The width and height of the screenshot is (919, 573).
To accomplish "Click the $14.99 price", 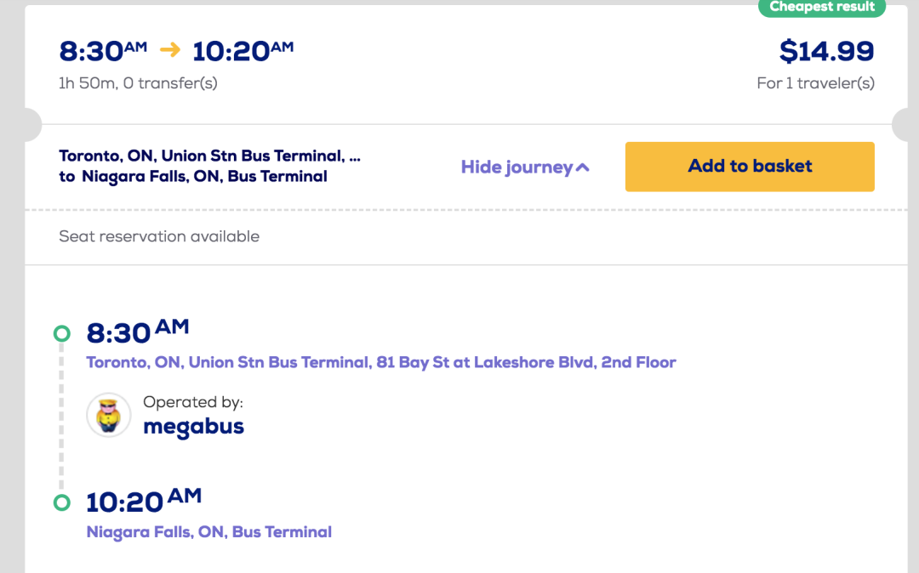I will click(x=826, y=51).
